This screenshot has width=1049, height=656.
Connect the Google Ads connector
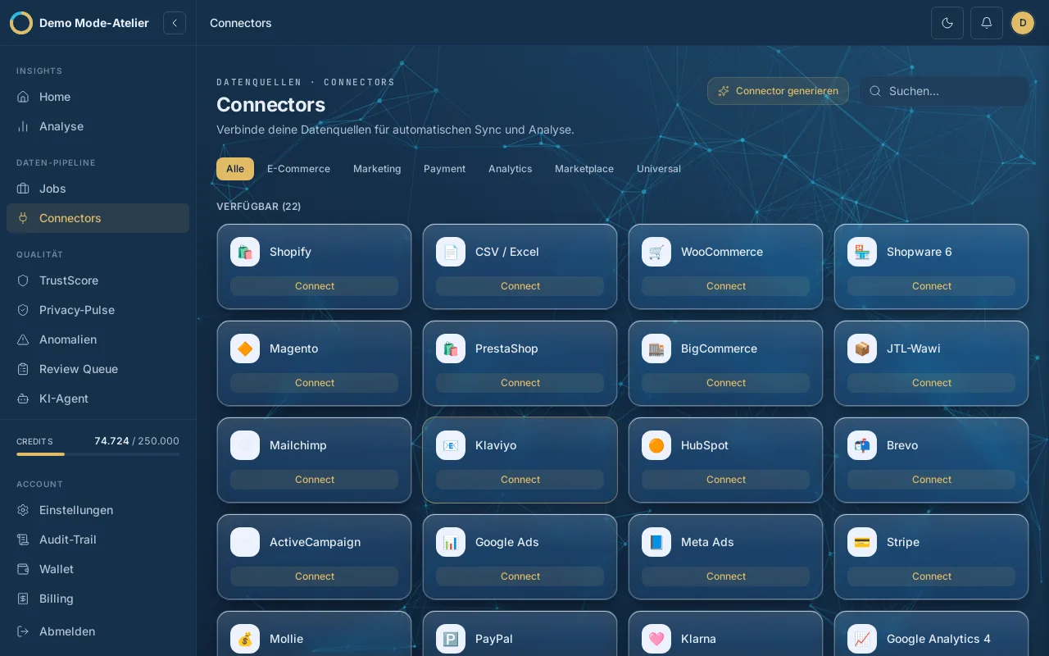[x=520, y=576]
